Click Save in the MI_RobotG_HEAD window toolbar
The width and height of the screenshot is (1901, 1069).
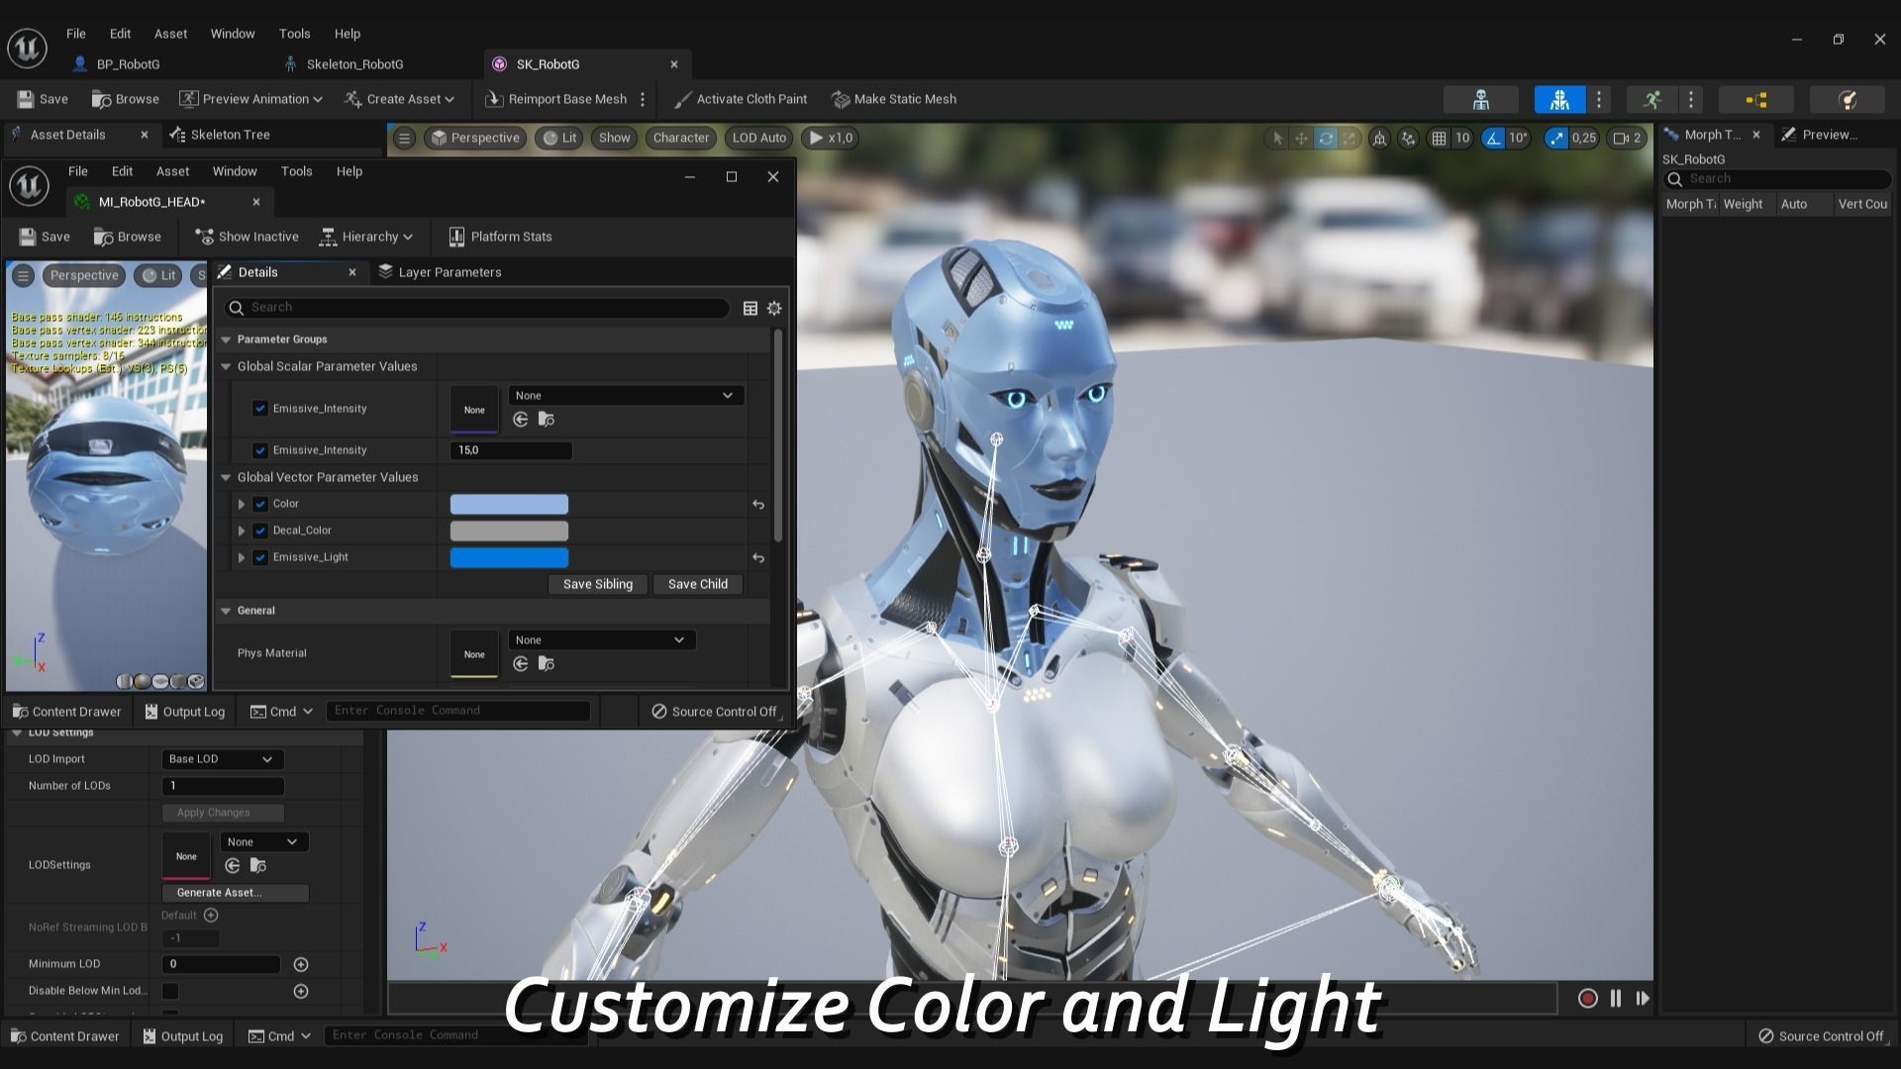pos(45,237)
